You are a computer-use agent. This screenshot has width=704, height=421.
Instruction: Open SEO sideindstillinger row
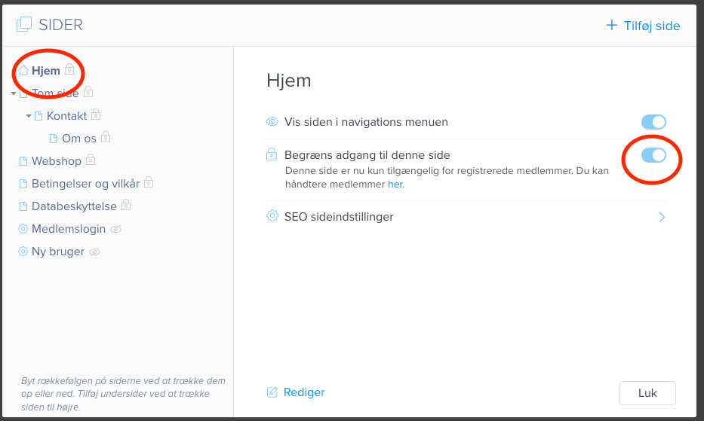point(466,217)
